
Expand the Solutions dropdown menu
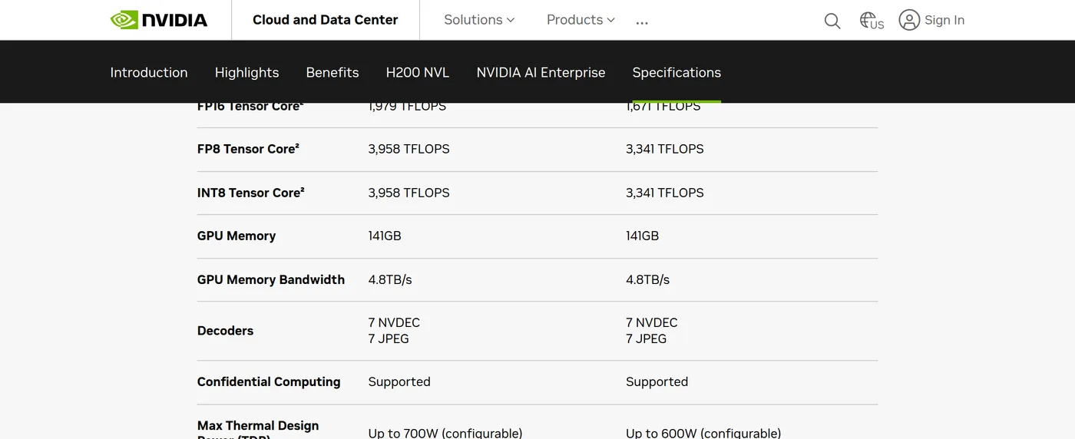point(479,20)
